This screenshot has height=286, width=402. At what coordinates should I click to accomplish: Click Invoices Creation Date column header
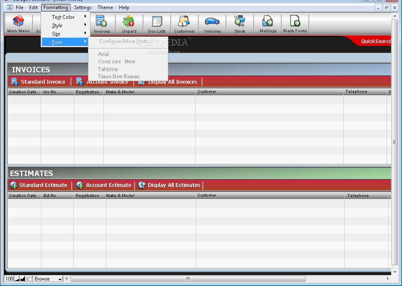24,92
